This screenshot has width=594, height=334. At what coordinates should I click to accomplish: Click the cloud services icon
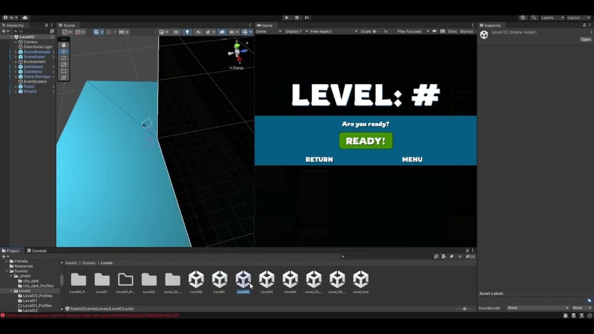[x=25, y=18]
